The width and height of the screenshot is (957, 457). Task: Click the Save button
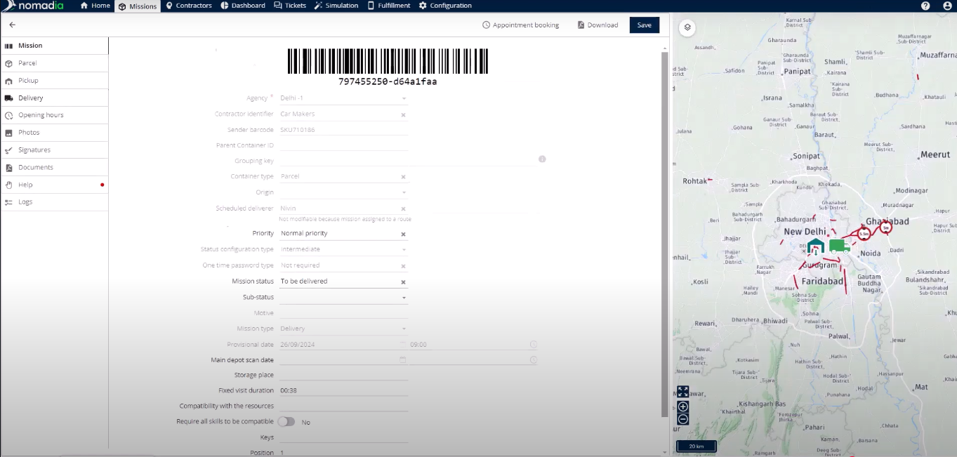coord(645,25)
